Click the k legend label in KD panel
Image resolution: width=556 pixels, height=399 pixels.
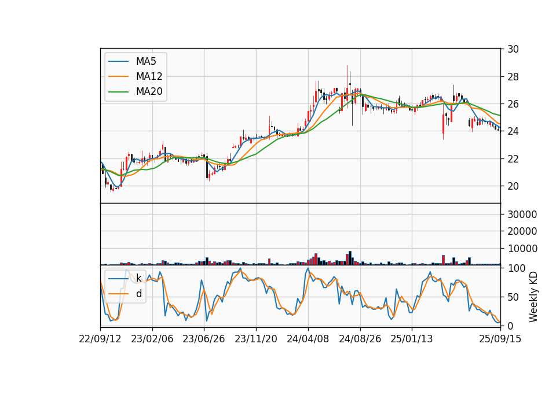138,278
